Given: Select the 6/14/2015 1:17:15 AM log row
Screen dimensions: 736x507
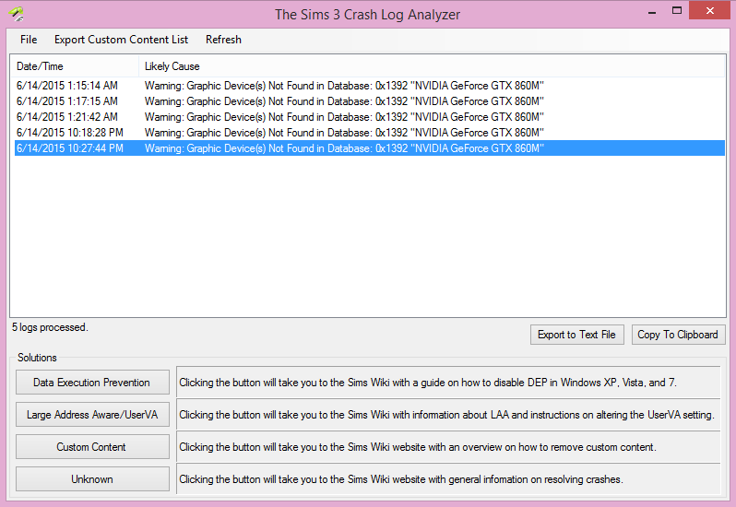Looking at the screenshot, I should [370, 101].
